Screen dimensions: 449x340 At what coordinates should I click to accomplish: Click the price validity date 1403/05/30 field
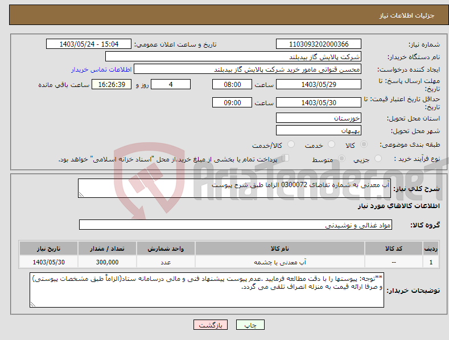click(x=319, y=102)
